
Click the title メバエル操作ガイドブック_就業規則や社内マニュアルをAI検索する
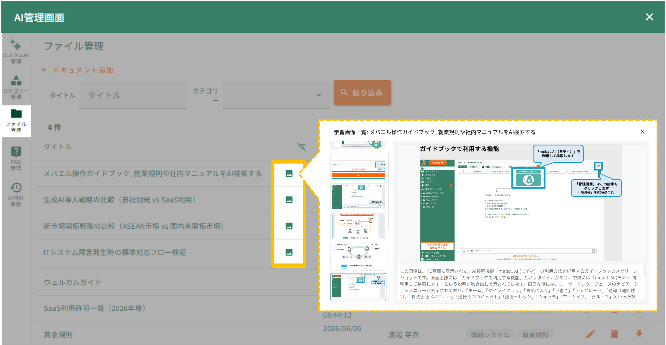coord(152,174)
